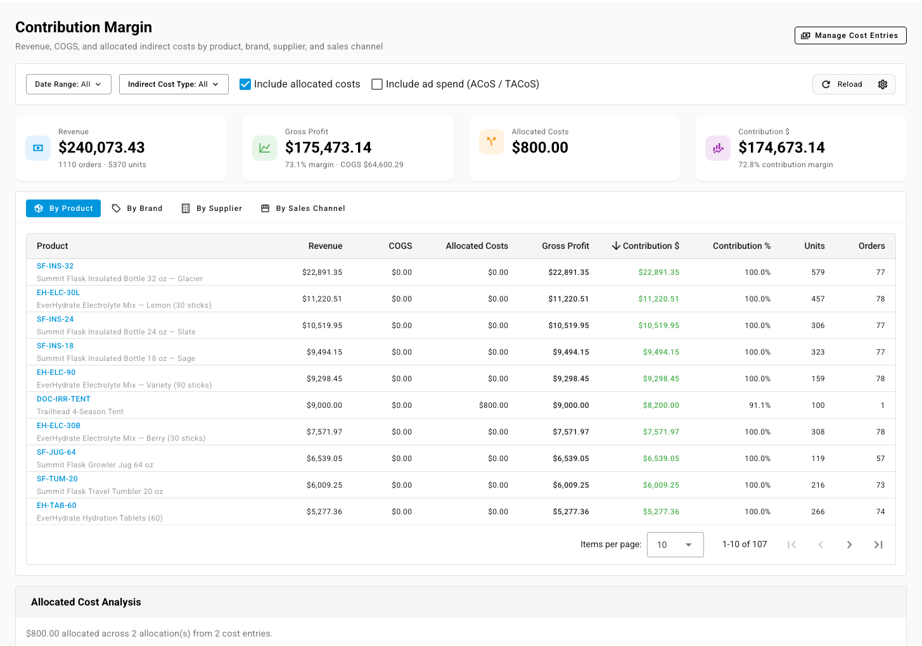Image resolution: width=922 pixels, height=646 pixels.
Task: Sort by the Contribution % column header
Action: pos(741,246)
